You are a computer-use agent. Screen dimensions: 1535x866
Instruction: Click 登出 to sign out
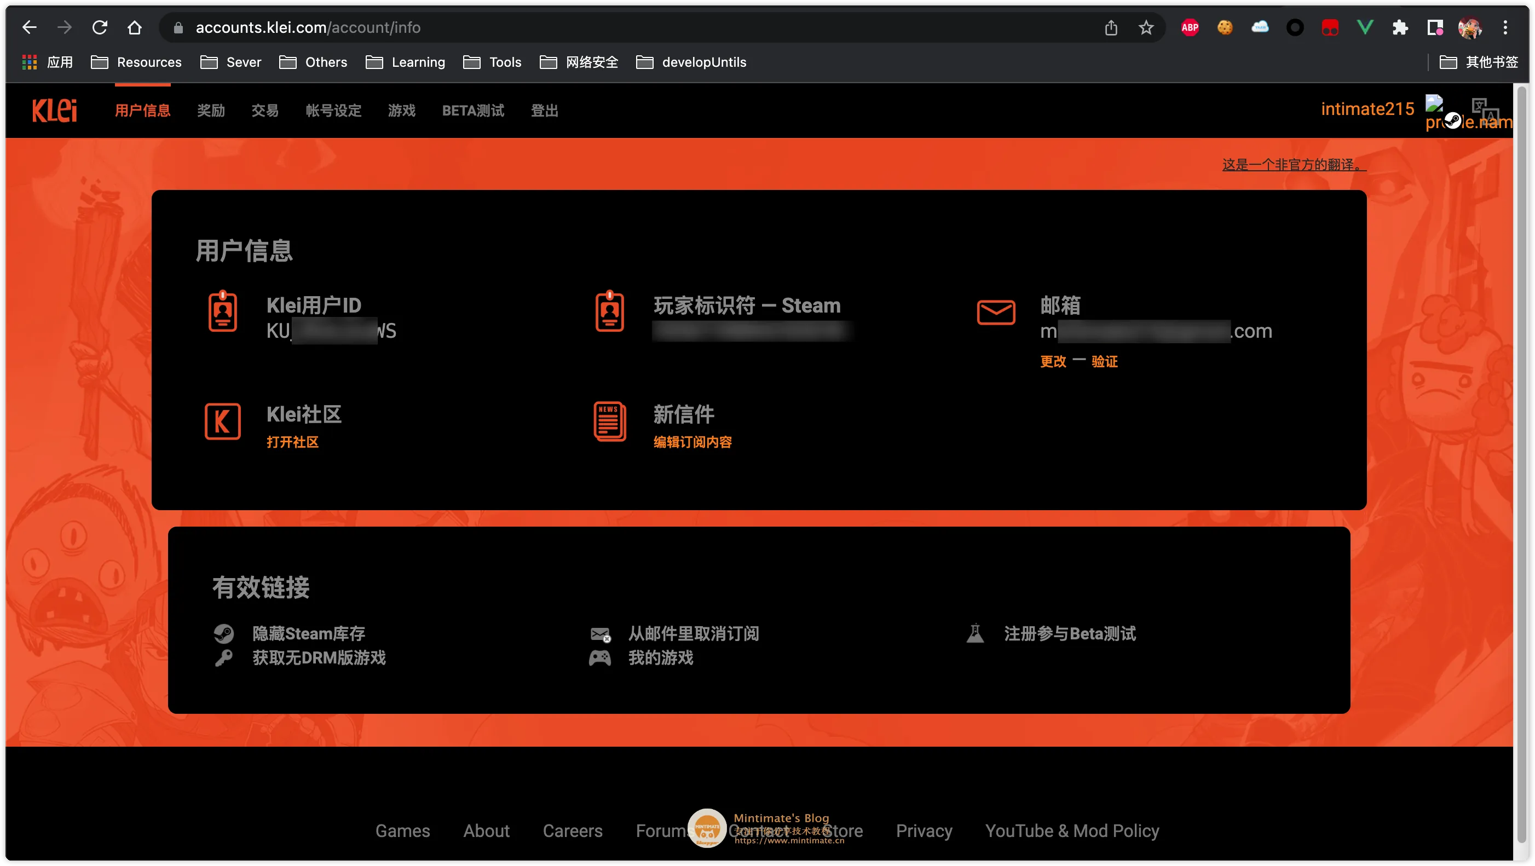(x=546, y=109)
